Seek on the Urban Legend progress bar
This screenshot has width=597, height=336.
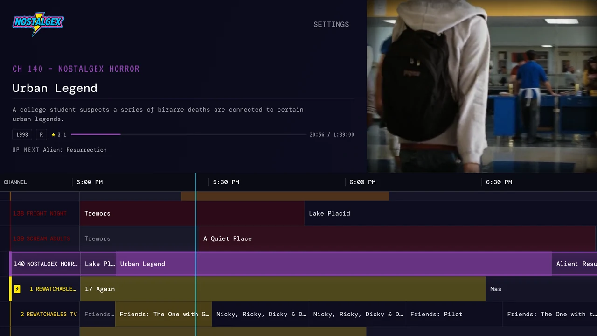[188, 134]
